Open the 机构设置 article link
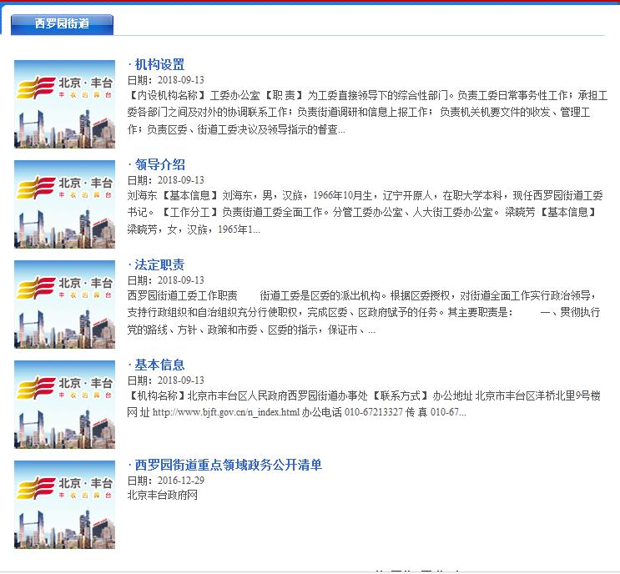This screenshot has width=620, height=574. point(159,65)
